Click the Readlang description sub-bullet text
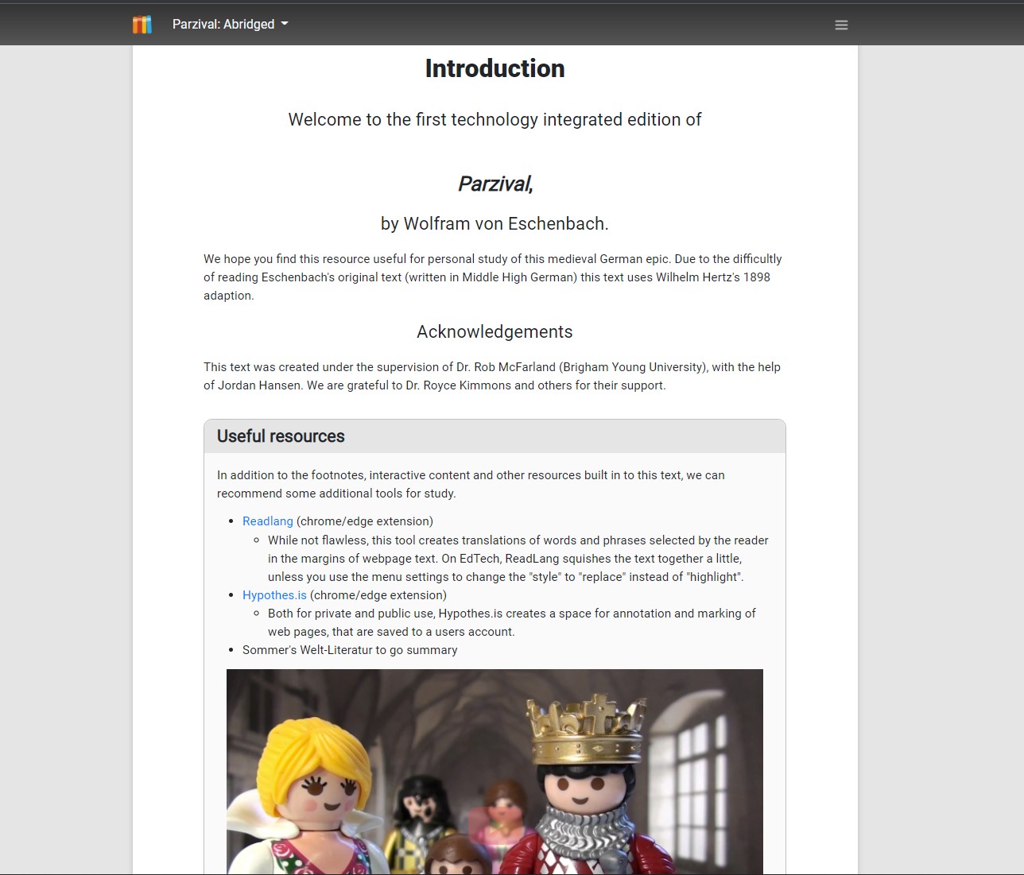This screenshot has width=1024, height=875. 517,559
